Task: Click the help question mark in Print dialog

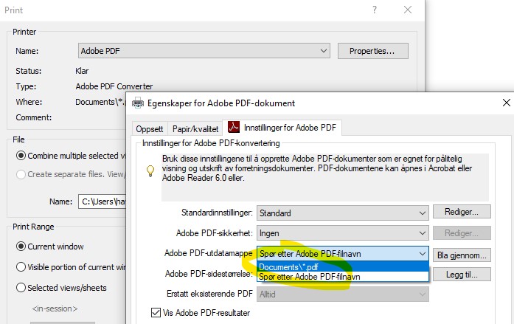Action: click(x=375, y=10)
